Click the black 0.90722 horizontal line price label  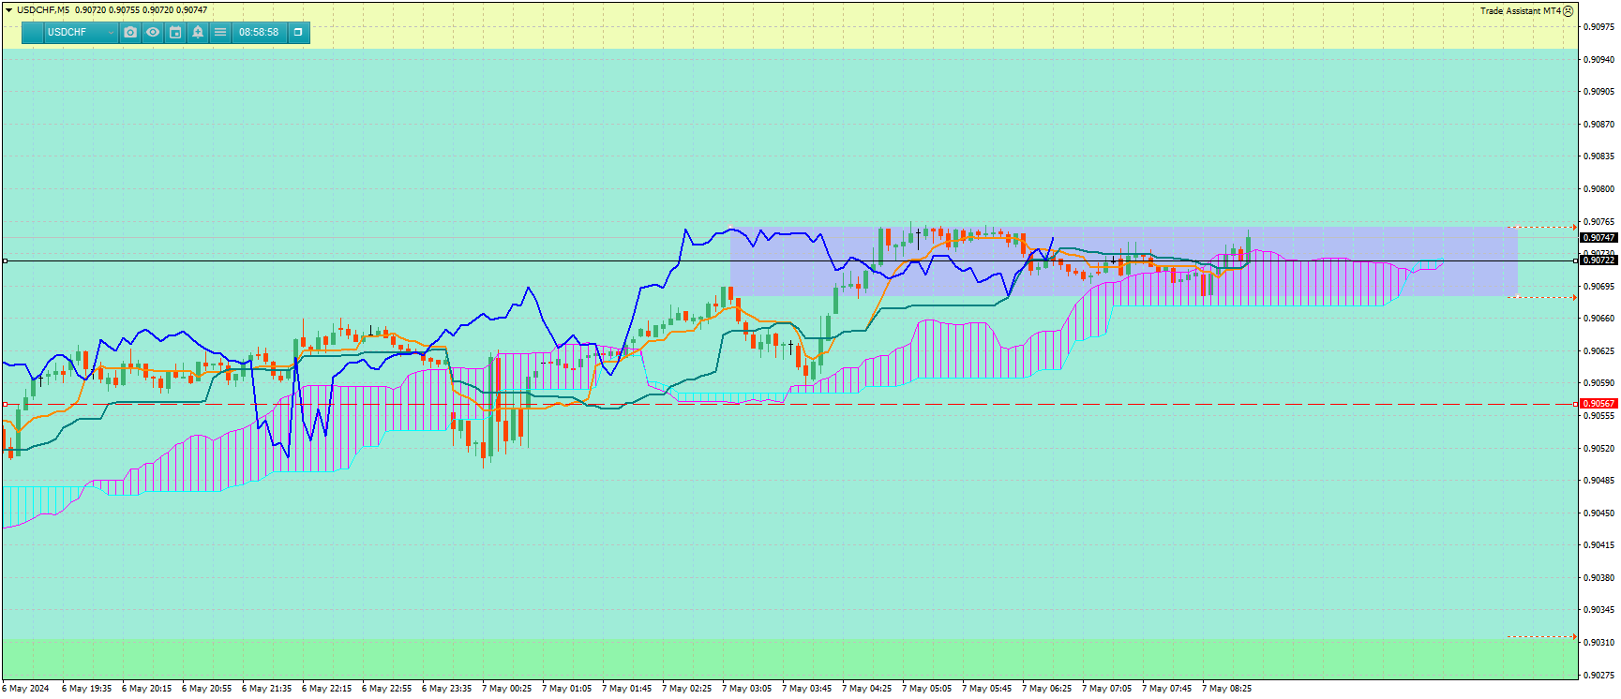pos(1598,260)
